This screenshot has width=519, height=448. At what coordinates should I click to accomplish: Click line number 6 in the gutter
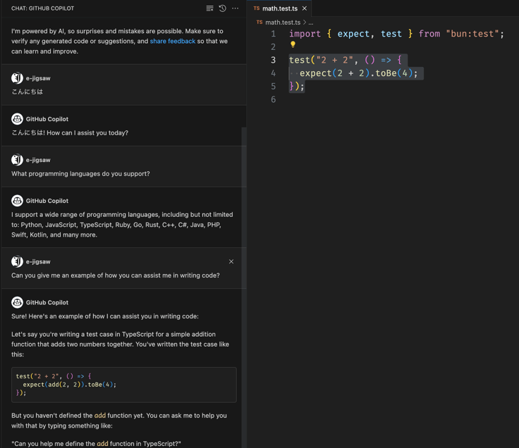[274, 99]
